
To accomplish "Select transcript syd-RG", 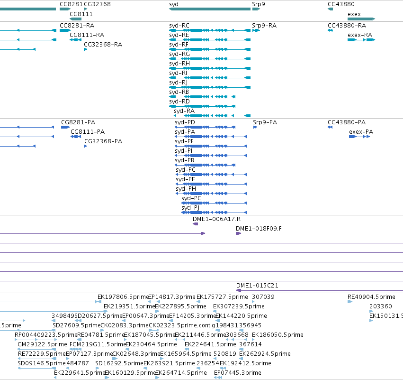I will pos(179,54).
